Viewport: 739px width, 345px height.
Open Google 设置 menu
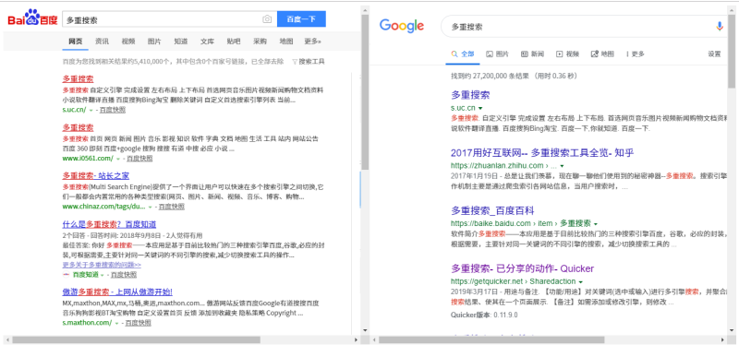(x=714, y=54)
